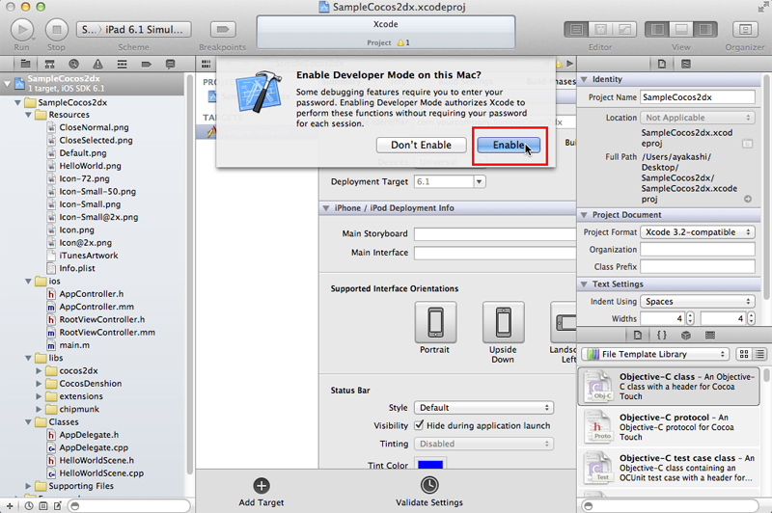The width and height of the screenshot is (772, 513).
Task: Select Objective-C protocol template
Action: pos(669,427)
